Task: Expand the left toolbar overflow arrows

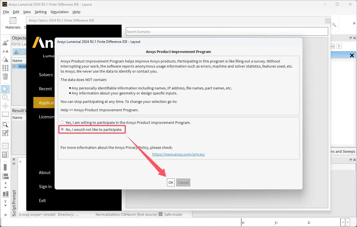Action: (x=5, y=215)
